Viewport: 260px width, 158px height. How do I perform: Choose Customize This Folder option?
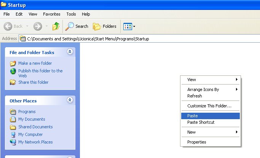[211, 106]
